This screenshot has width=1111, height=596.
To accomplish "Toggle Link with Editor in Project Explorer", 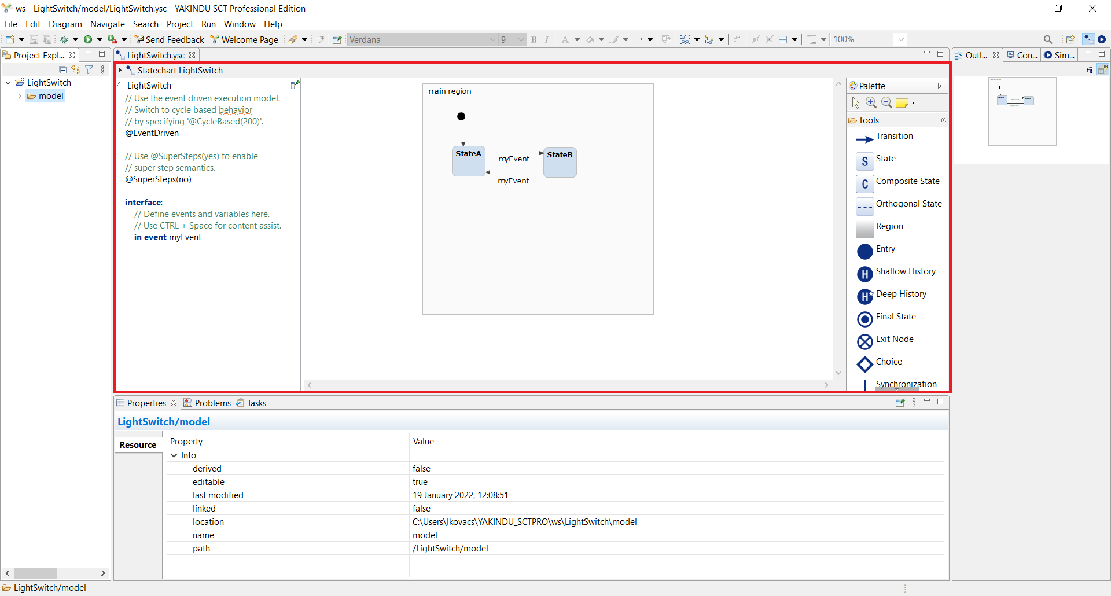I will [x=76, y=69].
